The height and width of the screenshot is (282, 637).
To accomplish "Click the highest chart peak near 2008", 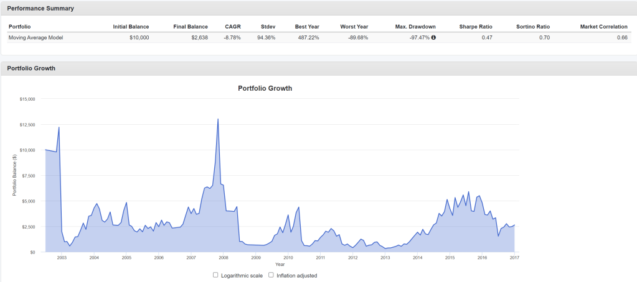I will (x=218, y=119).
